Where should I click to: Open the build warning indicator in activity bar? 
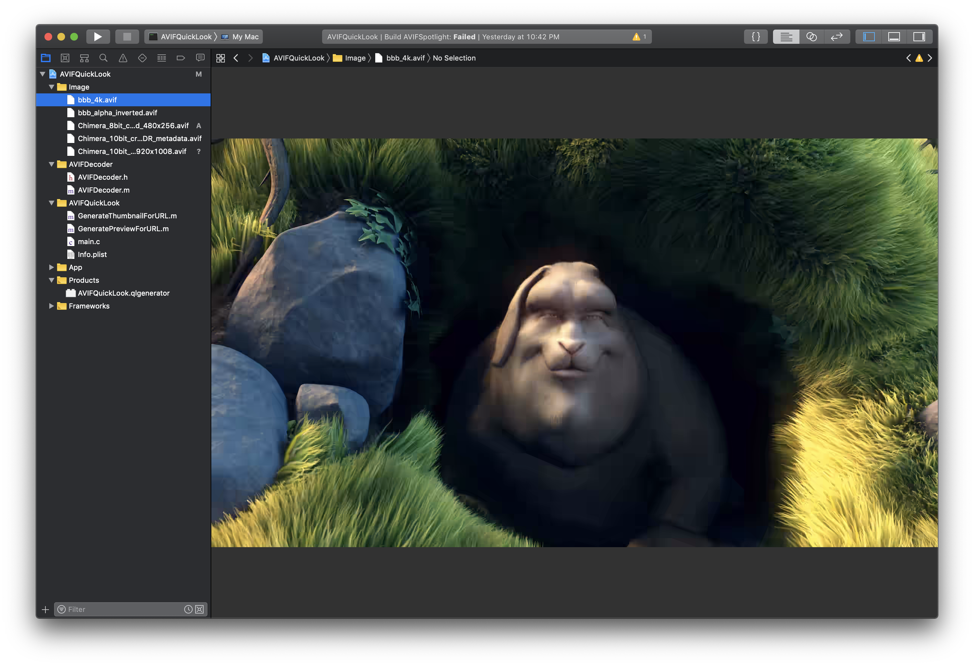tap(639, 37)
